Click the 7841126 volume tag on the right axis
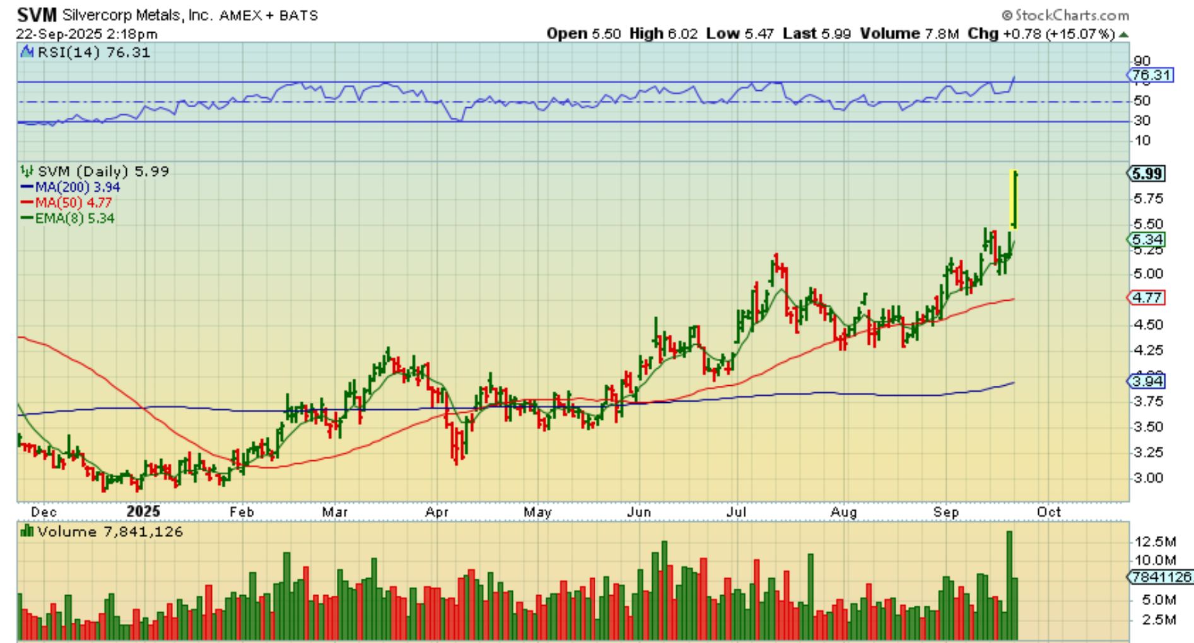This screenshot has width=1194, height=643. pyautogui.click(x=1159, y=577)
